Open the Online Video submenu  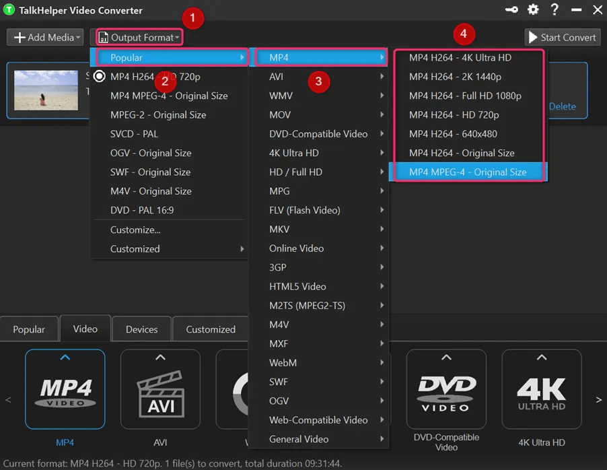319,248
